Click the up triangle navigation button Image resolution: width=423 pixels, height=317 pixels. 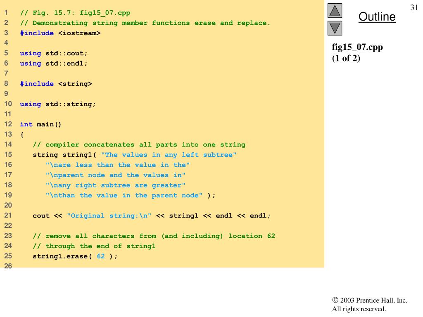pos(335,10)
